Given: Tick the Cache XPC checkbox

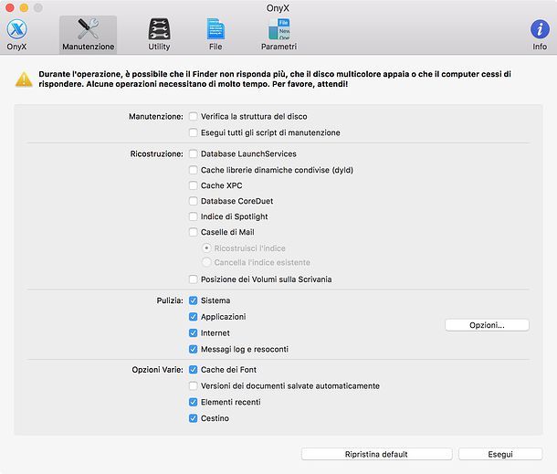Looking at the screenshot, I should point(194,185).
